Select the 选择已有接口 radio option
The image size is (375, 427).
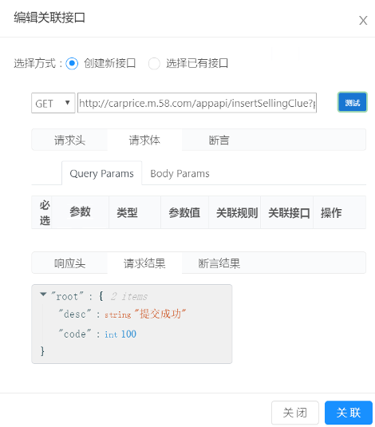click(154, 63)
